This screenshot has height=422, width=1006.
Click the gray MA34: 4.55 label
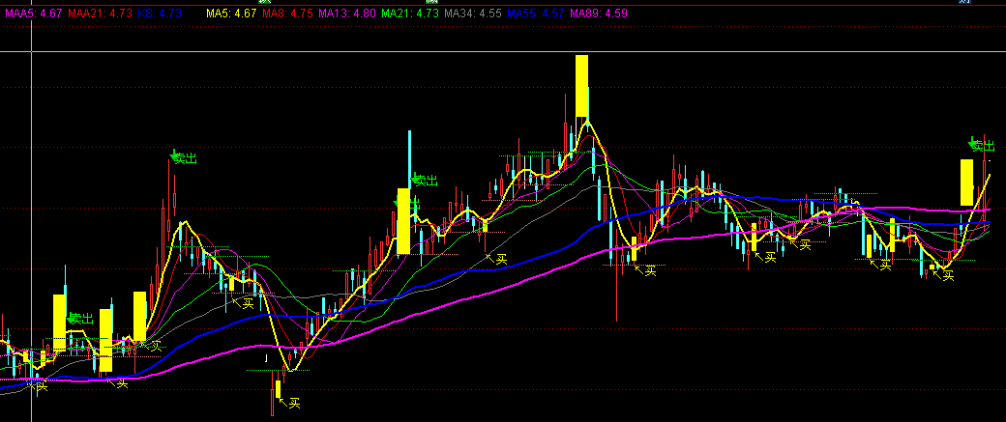pyautogui.click(x=471, y=14)
